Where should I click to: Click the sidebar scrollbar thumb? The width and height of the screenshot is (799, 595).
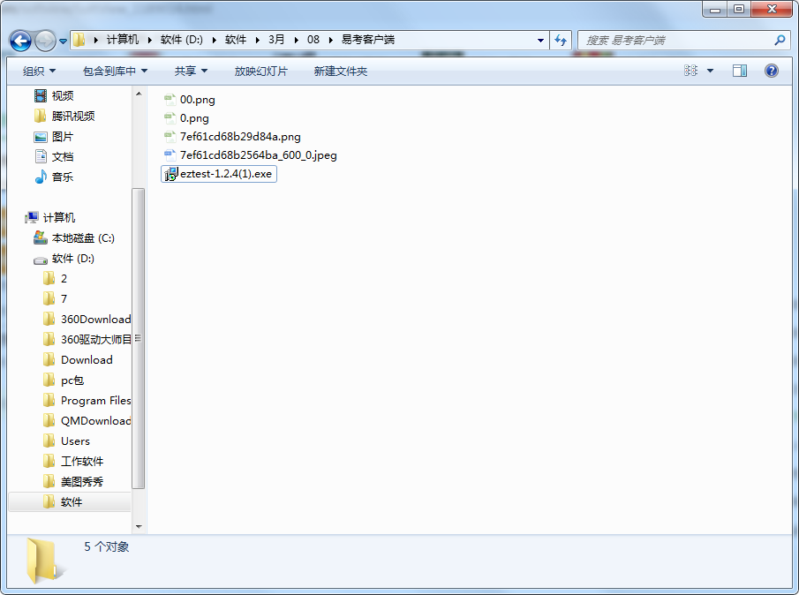pos(138,338)
